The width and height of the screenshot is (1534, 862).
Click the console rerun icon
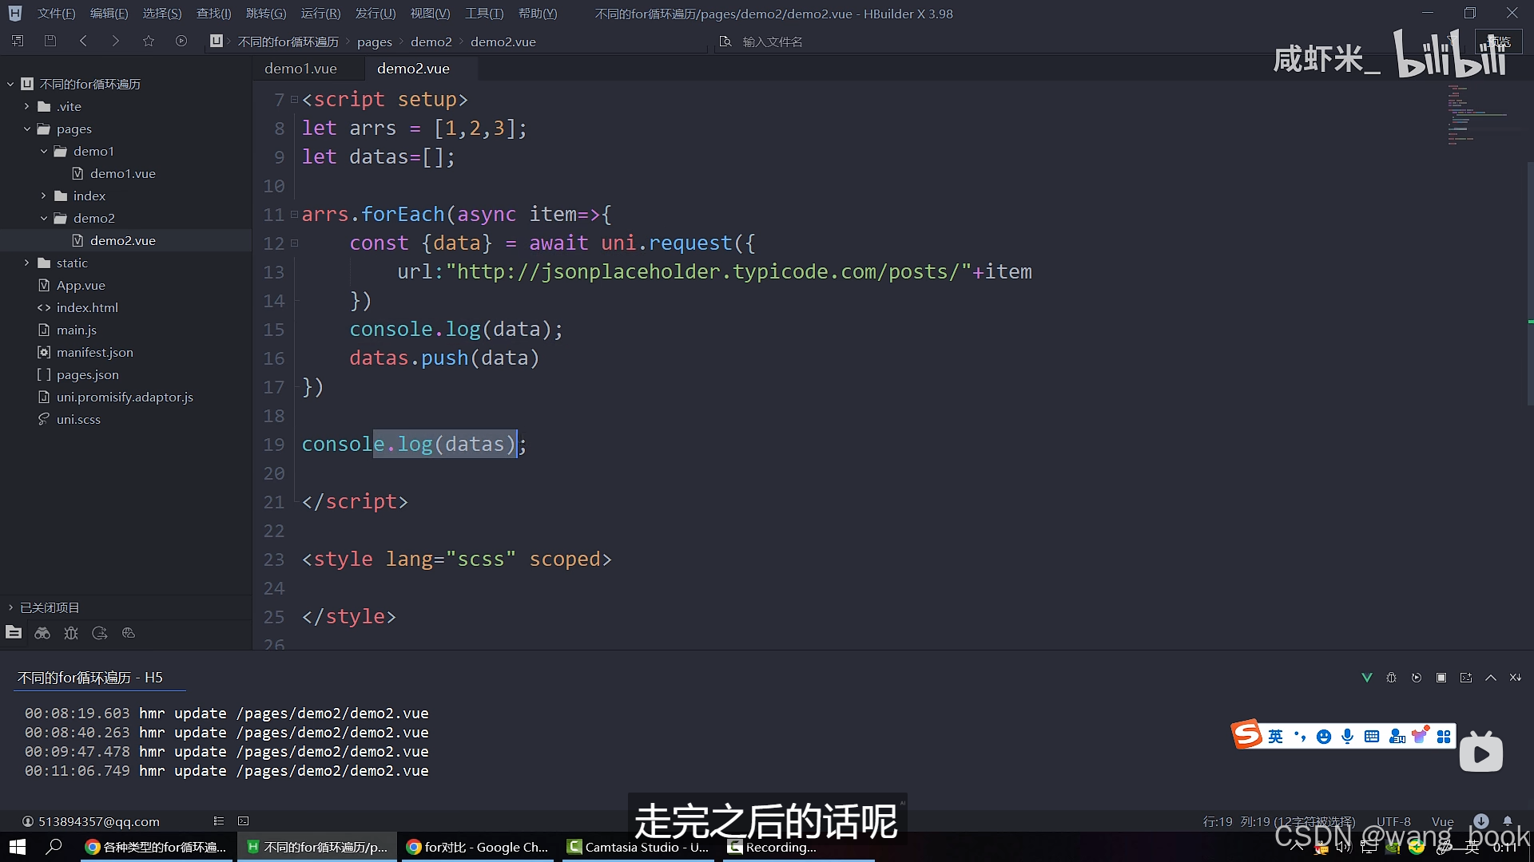(1417, 678)
